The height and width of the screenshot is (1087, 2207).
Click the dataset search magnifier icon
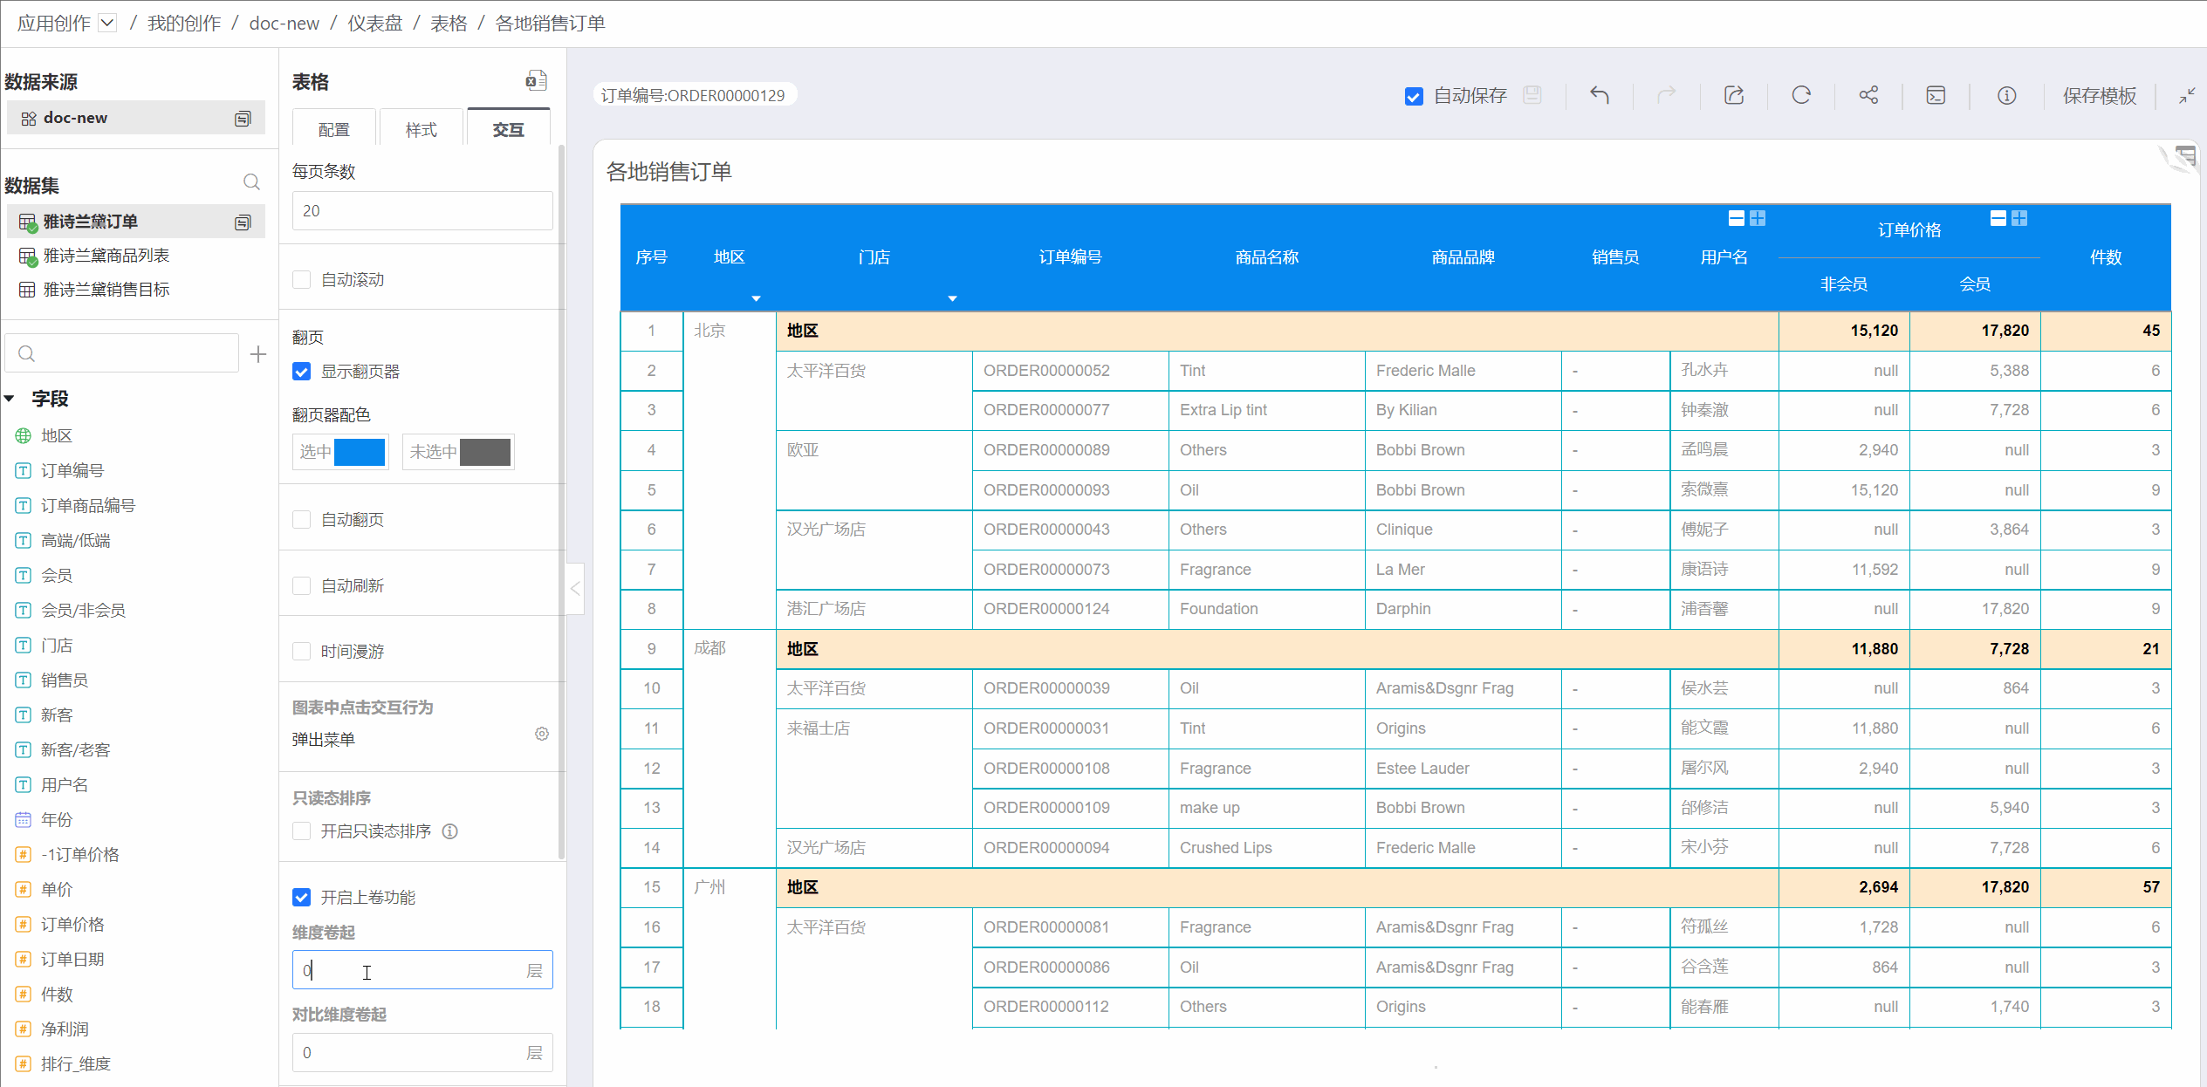pos(251,182)
